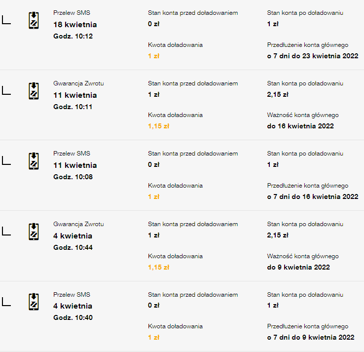Click tree branch marker beside 18 kwietnia entry
Screen dimensions: 364x352
tap(6, 20)
